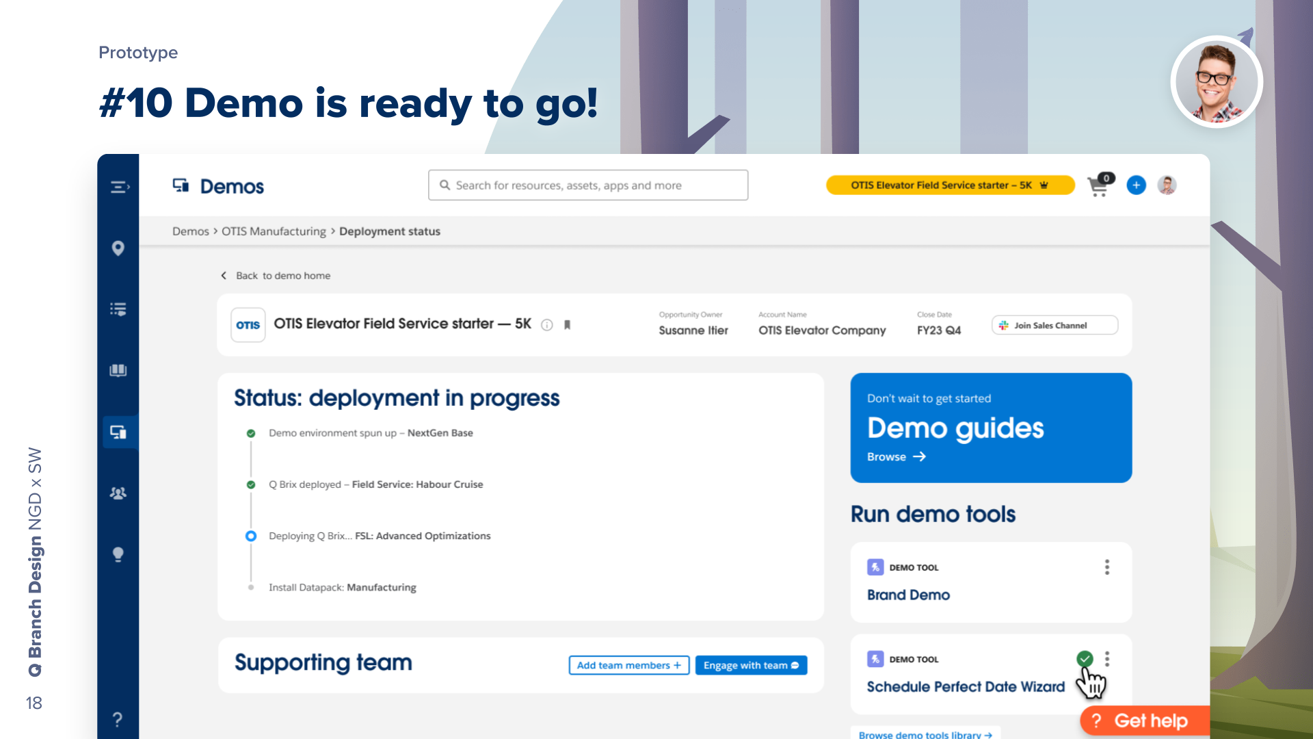
Task: Click the OTIS company logo
Action: (248, 325)
